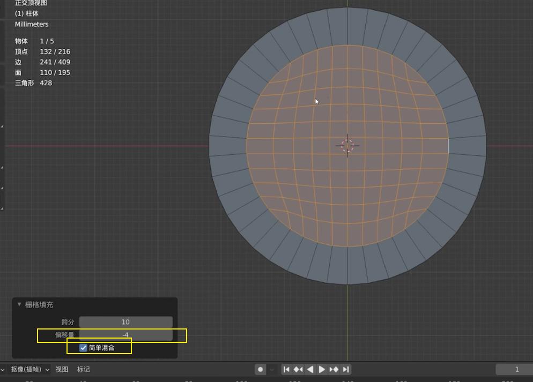Viewport: 533px width, 382px height.
Task: Jump to the previous keyframe
Action: (x=298, y=370)
